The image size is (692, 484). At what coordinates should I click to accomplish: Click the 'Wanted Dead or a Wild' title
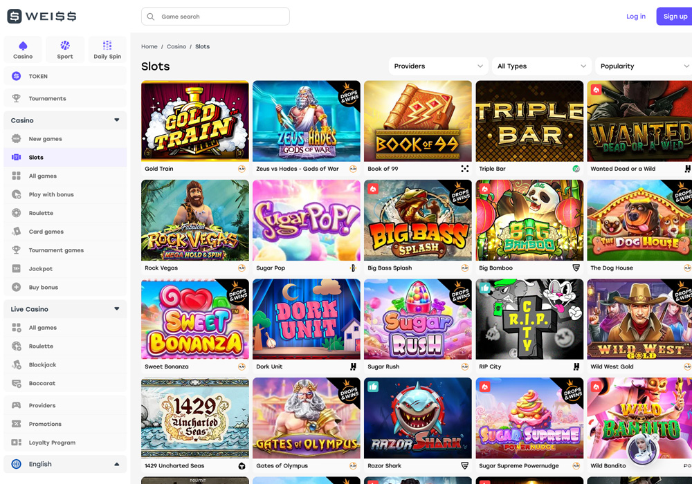click(x=623, y=169)
